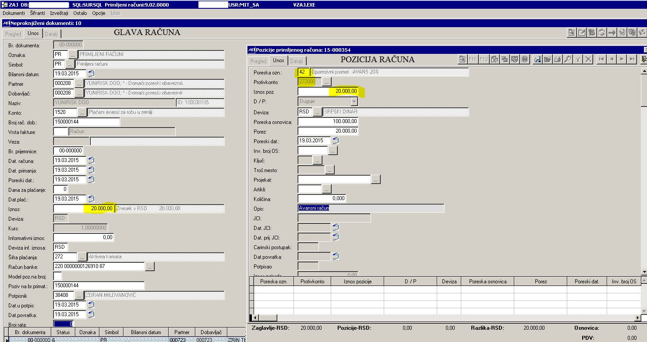Go to previous record in Pozicija toolbar
The image size is (647, 342).
pos(612,60)
